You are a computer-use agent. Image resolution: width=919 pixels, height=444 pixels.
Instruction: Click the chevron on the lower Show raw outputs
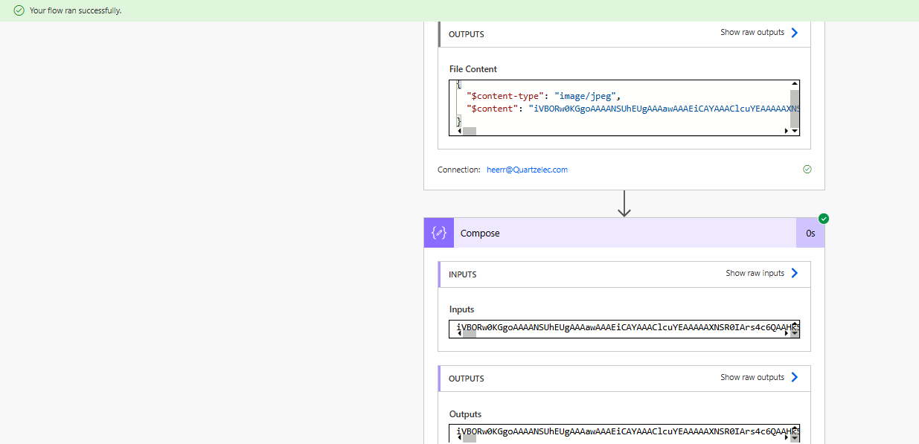pyautogui.click(x=794, y=376)
